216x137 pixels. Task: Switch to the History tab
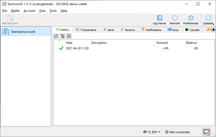63,30
